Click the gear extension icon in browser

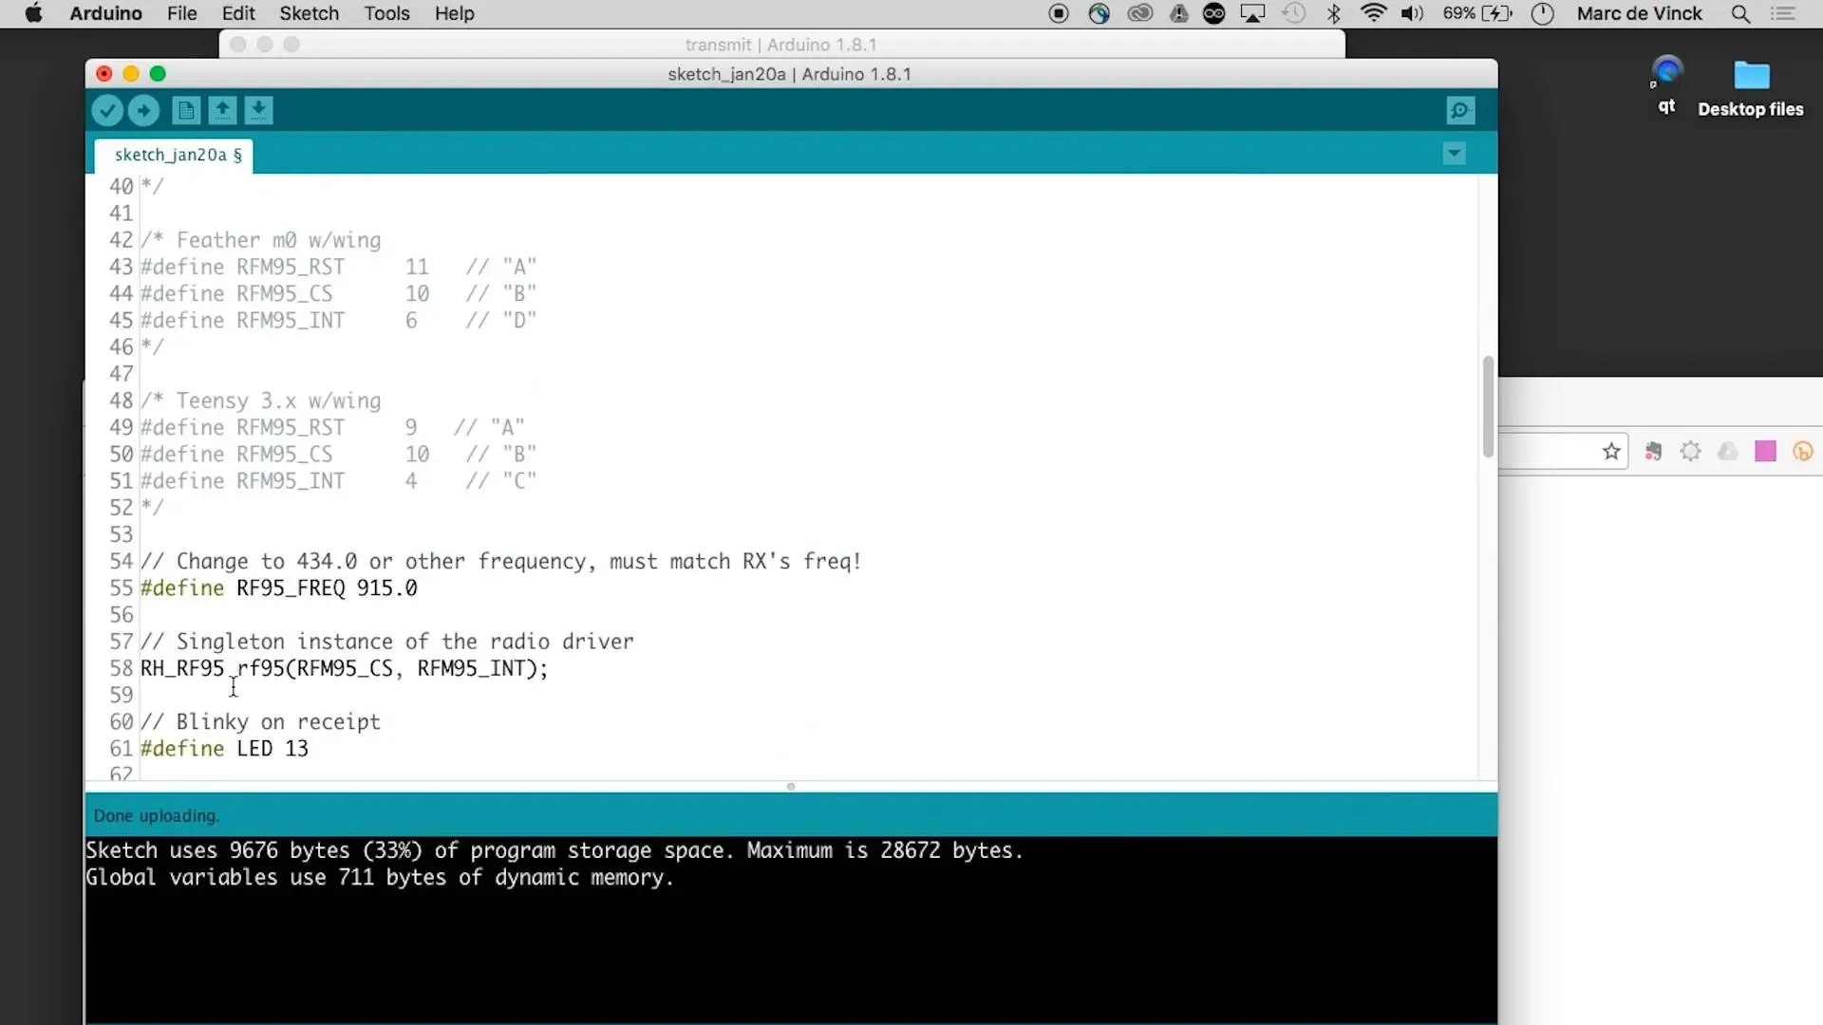[x=1690, y=452]
